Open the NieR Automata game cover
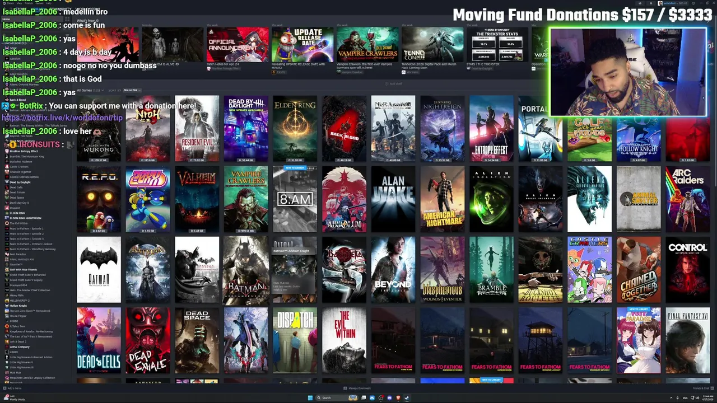This screenshot has height=403, width=717. (x=393, y=129)
